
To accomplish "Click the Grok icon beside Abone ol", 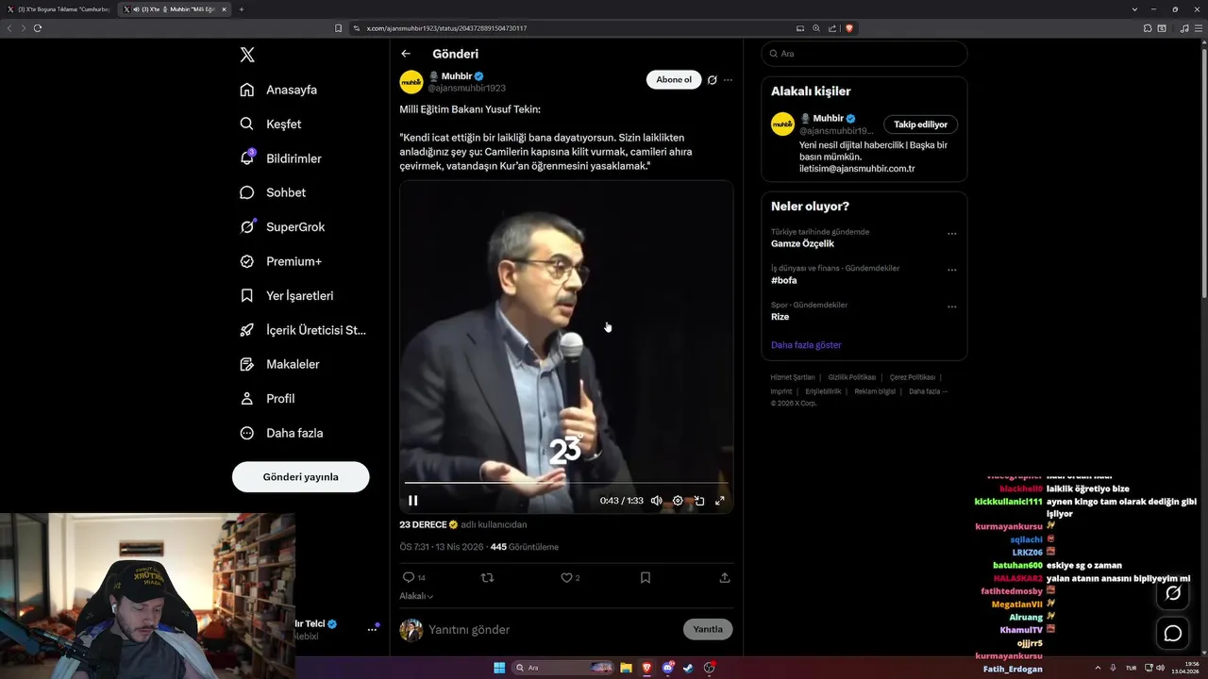I will point(713,80).
